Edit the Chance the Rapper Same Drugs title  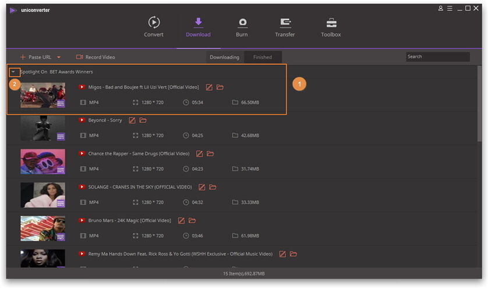200,154
